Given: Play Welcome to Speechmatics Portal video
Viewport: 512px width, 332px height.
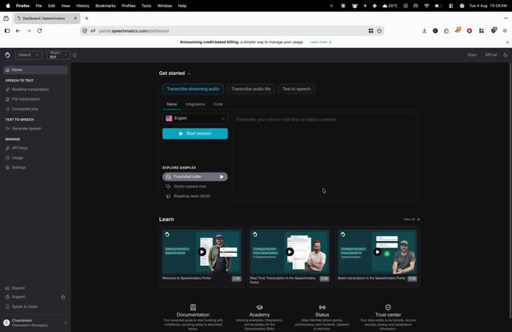Looking at the screenshot, I should click(x=202, y=252).
